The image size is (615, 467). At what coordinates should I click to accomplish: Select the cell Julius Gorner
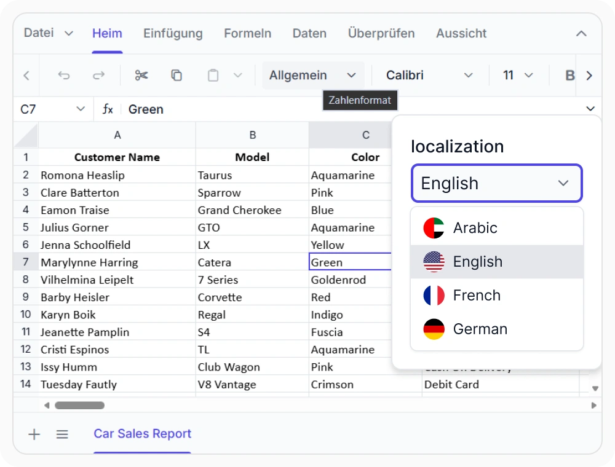tap(117, 227)
